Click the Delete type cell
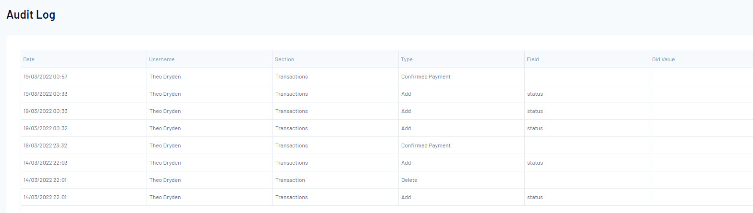753x213 pixels. point(461,180)
